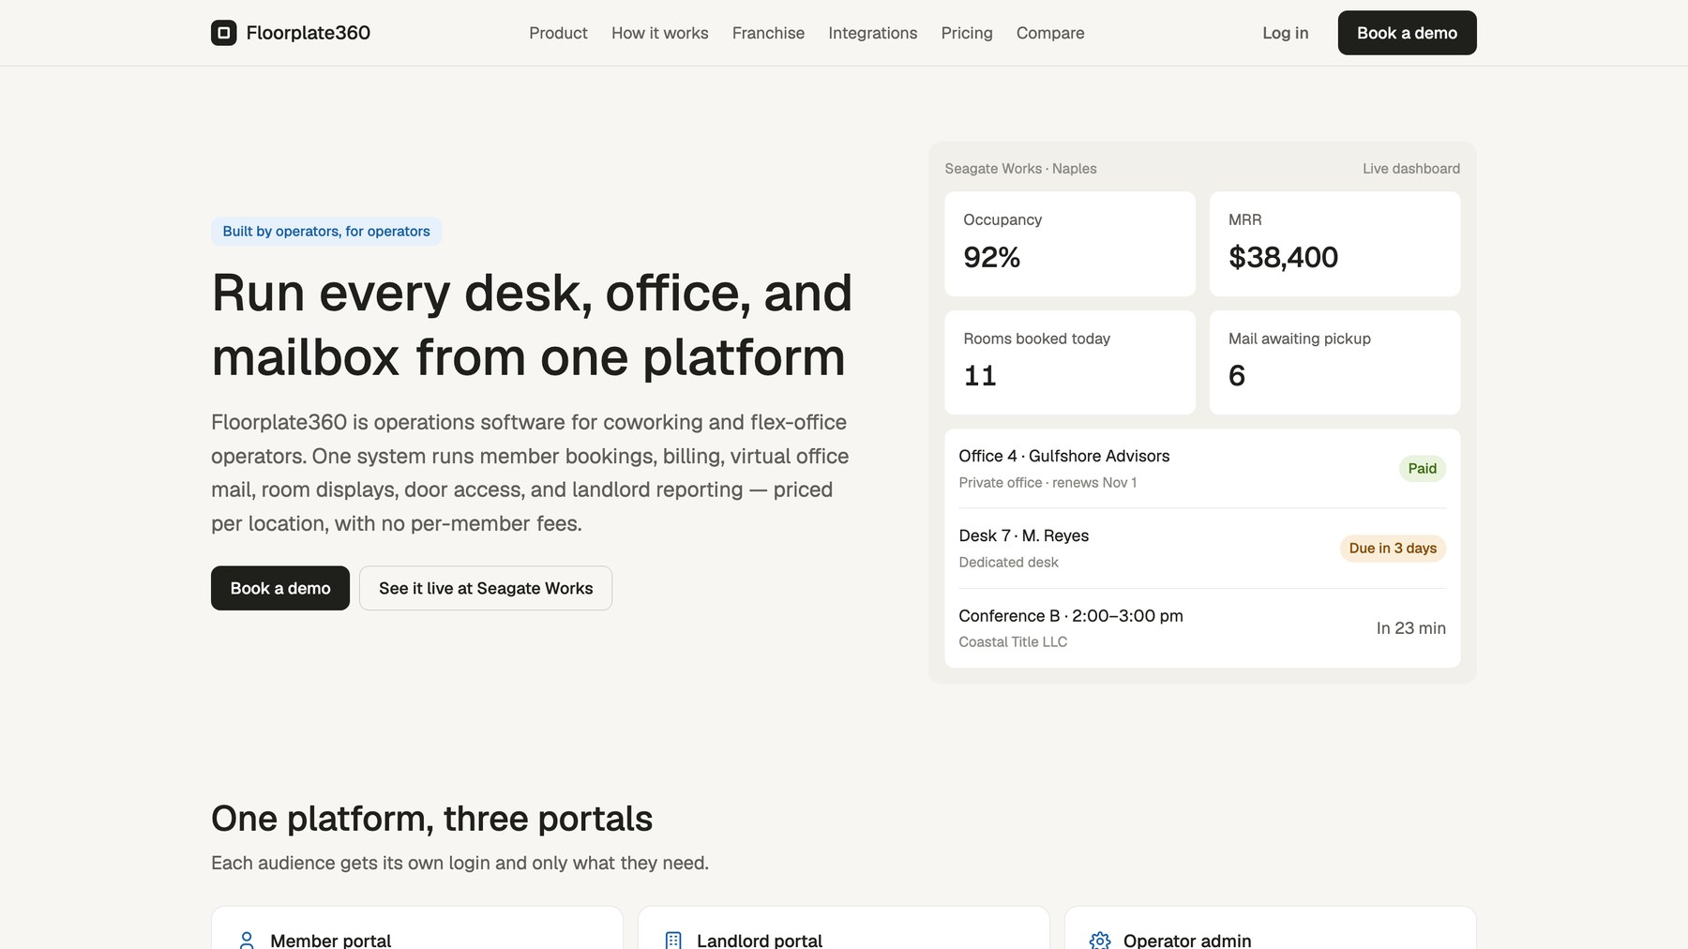
Task: Click the Floorplate360 brand name
Action: point(308,33)
